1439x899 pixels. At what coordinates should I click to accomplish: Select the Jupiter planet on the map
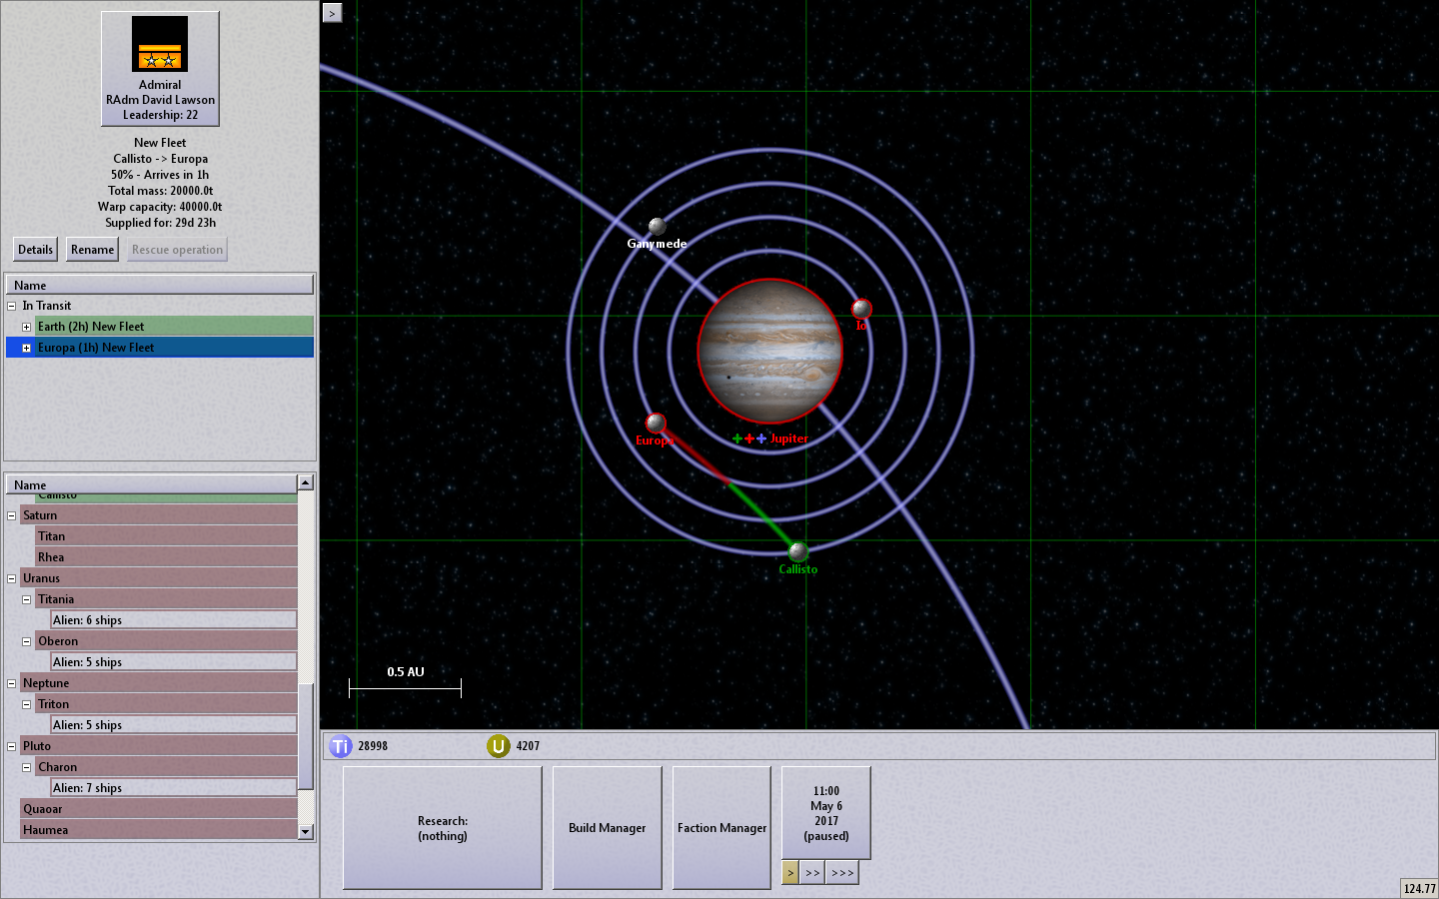point(769,351)
